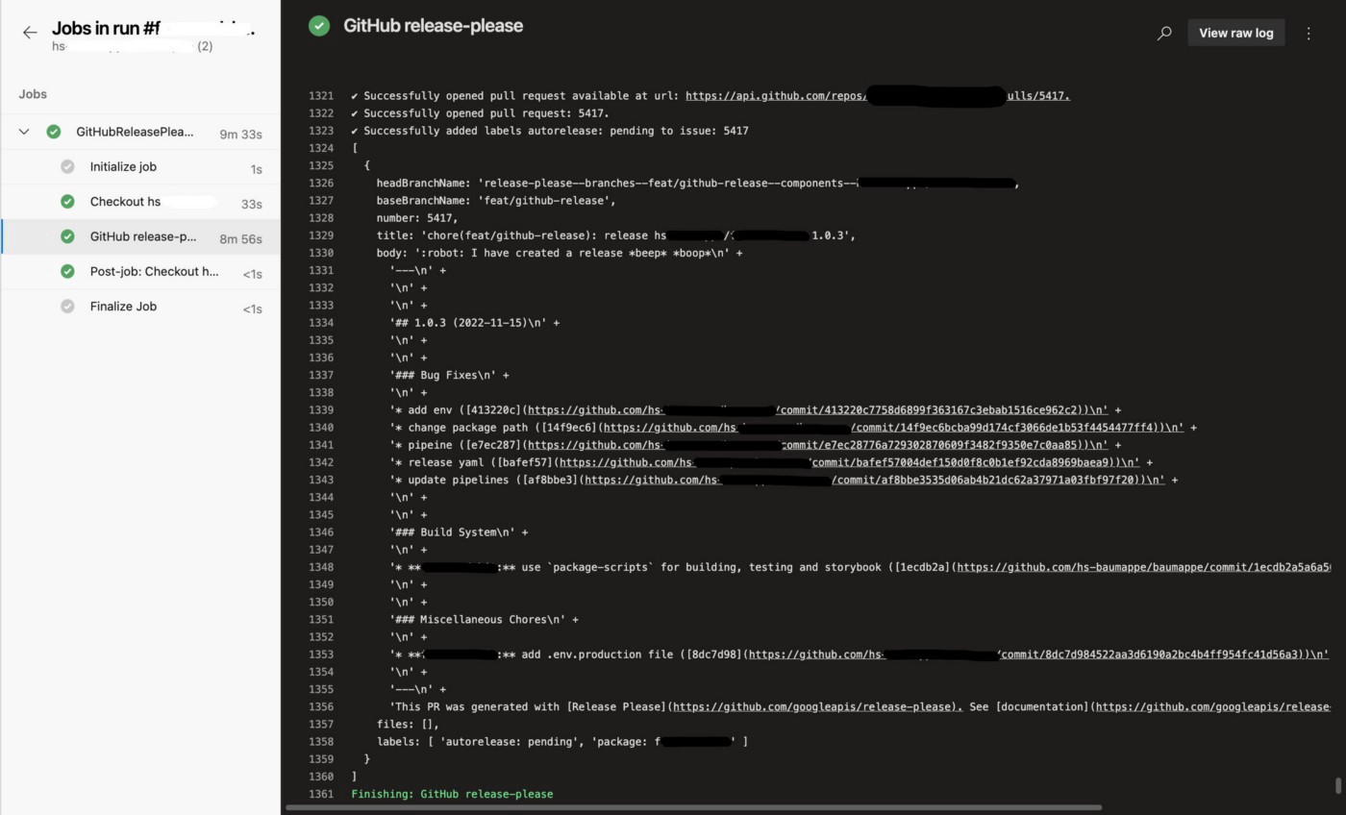Viewport: 1346px width, 815px height.
Task: Select the GitHubReleasePlea... job row
Action: 140,132
